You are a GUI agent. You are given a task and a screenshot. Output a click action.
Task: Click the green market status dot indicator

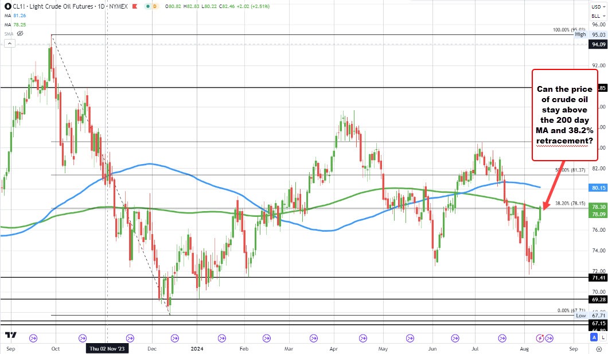(148, 6)
